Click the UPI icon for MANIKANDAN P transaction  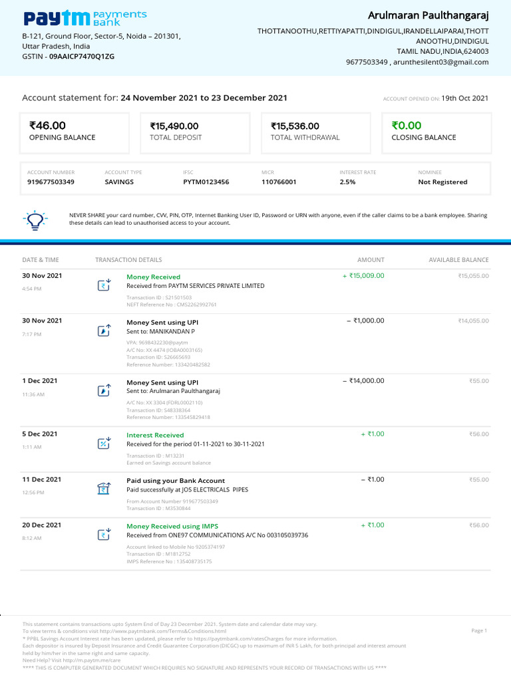click(x=104, y=331)
